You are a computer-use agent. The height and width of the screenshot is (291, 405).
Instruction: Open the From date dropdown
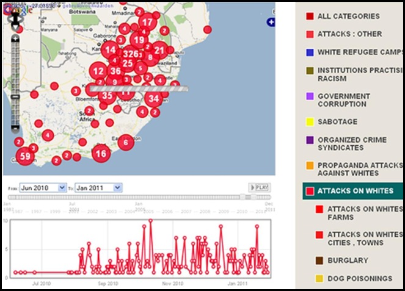pos(43,188)
